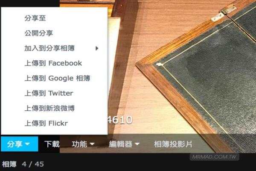Open the 編輯器 dropdown
256x171 pixels.
(124, 144)
